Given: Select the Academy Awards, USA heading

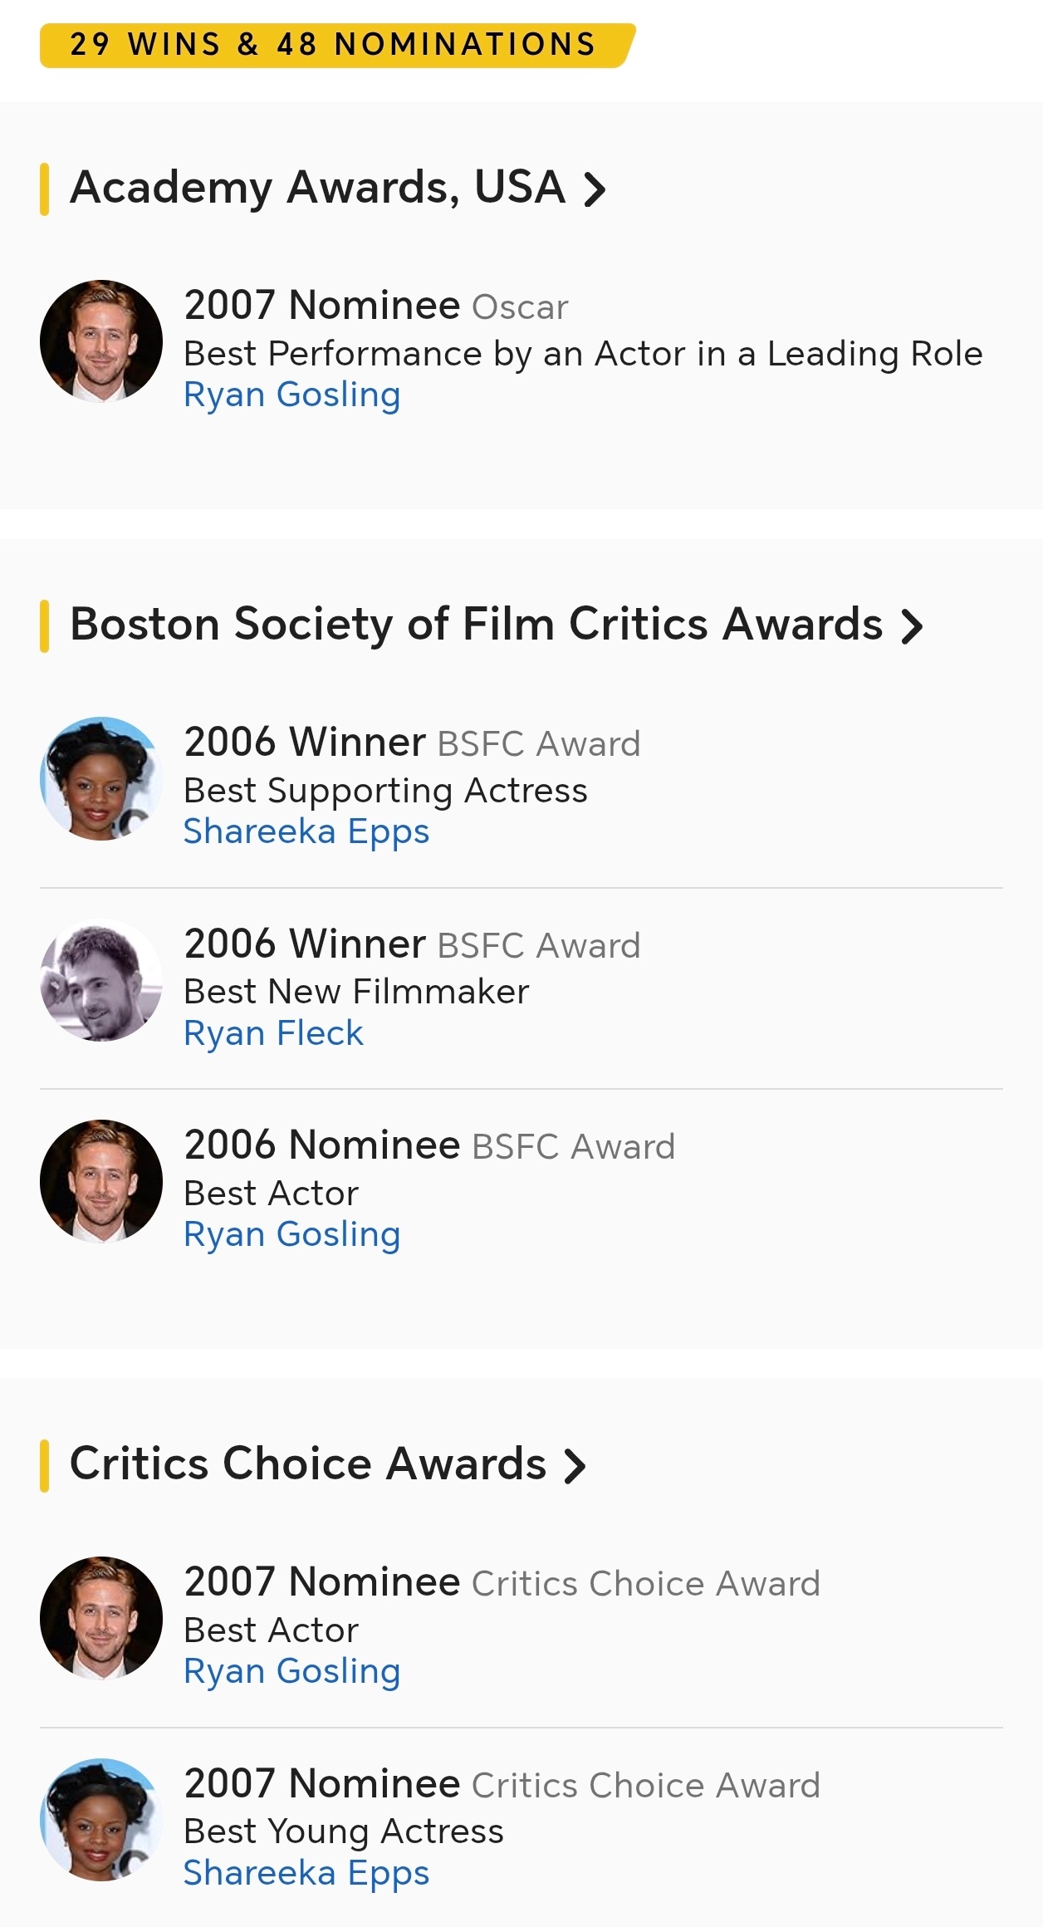Looking at the screenshot, I should coord(318,188).
